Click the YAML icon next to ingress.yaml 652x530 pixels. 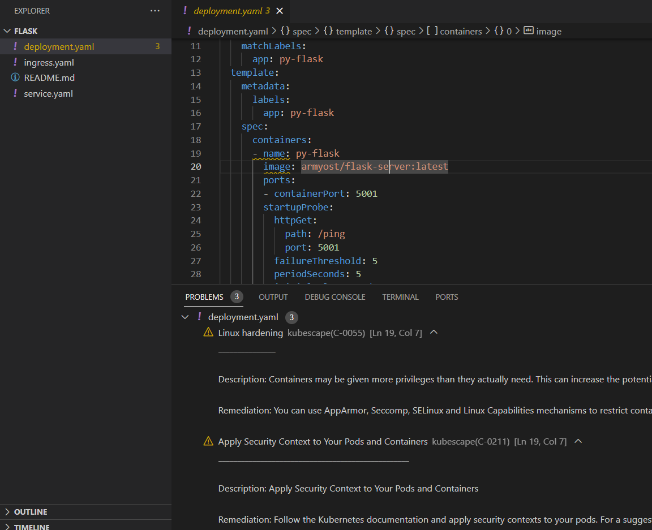(x=15, y=62)
